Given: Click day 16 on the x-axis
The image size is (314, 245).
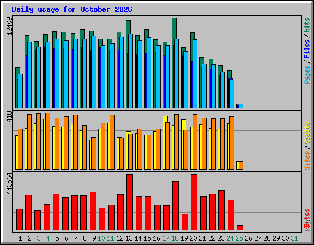Looking at the screenshot, I should (156, 238).
